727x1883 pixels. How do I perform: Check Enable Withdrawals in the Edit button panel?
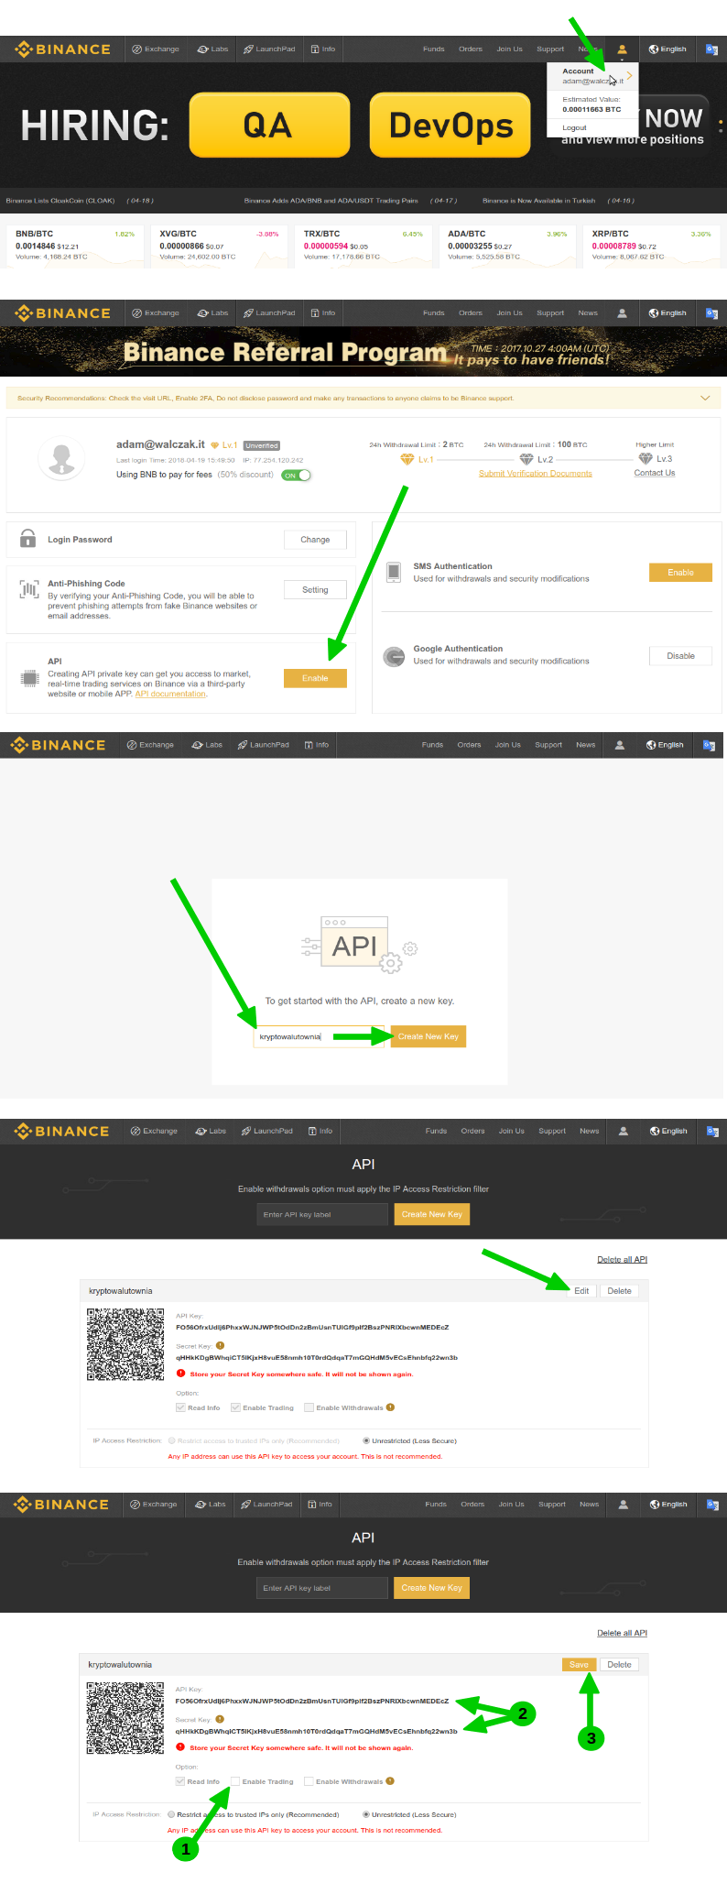pyautogui.click(x=309, y=1407)
